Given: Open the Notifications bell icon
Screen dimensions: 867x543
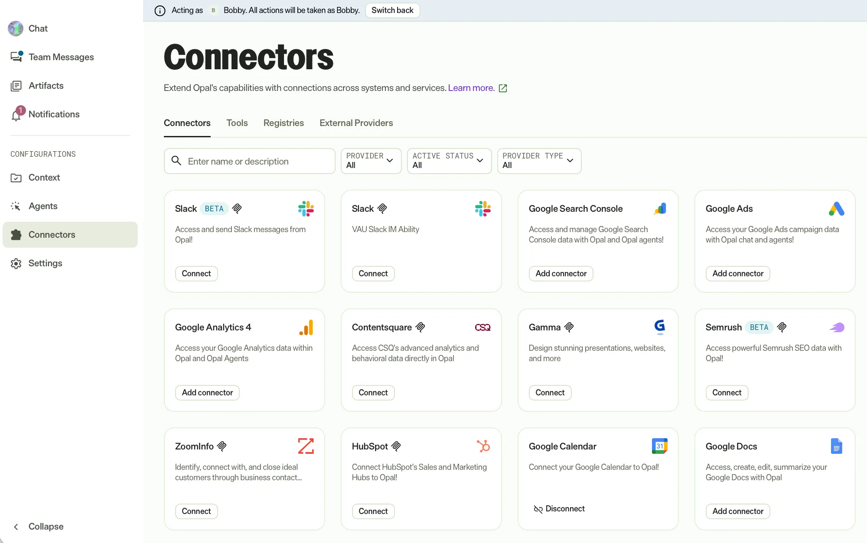Looking at the screenshot, I should (16, 114).
